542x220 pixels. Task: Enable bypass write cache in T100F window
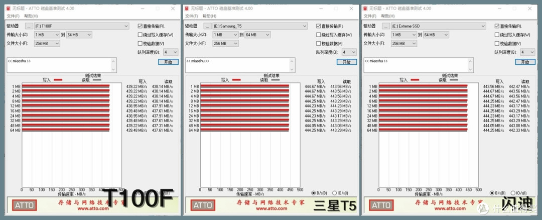pos(140,35)
